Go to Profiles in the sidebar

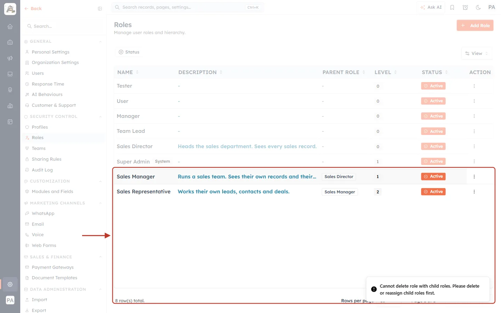point(40,127)
